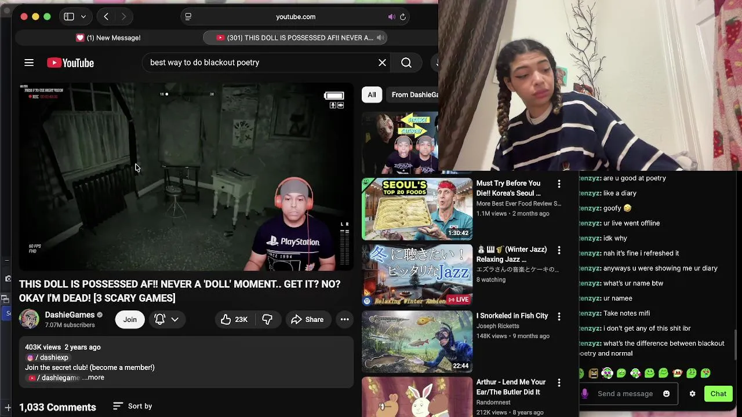Pick the heart-eyes green emote
Viewport: 742px width, 417px height.
[x=705, y=373]
